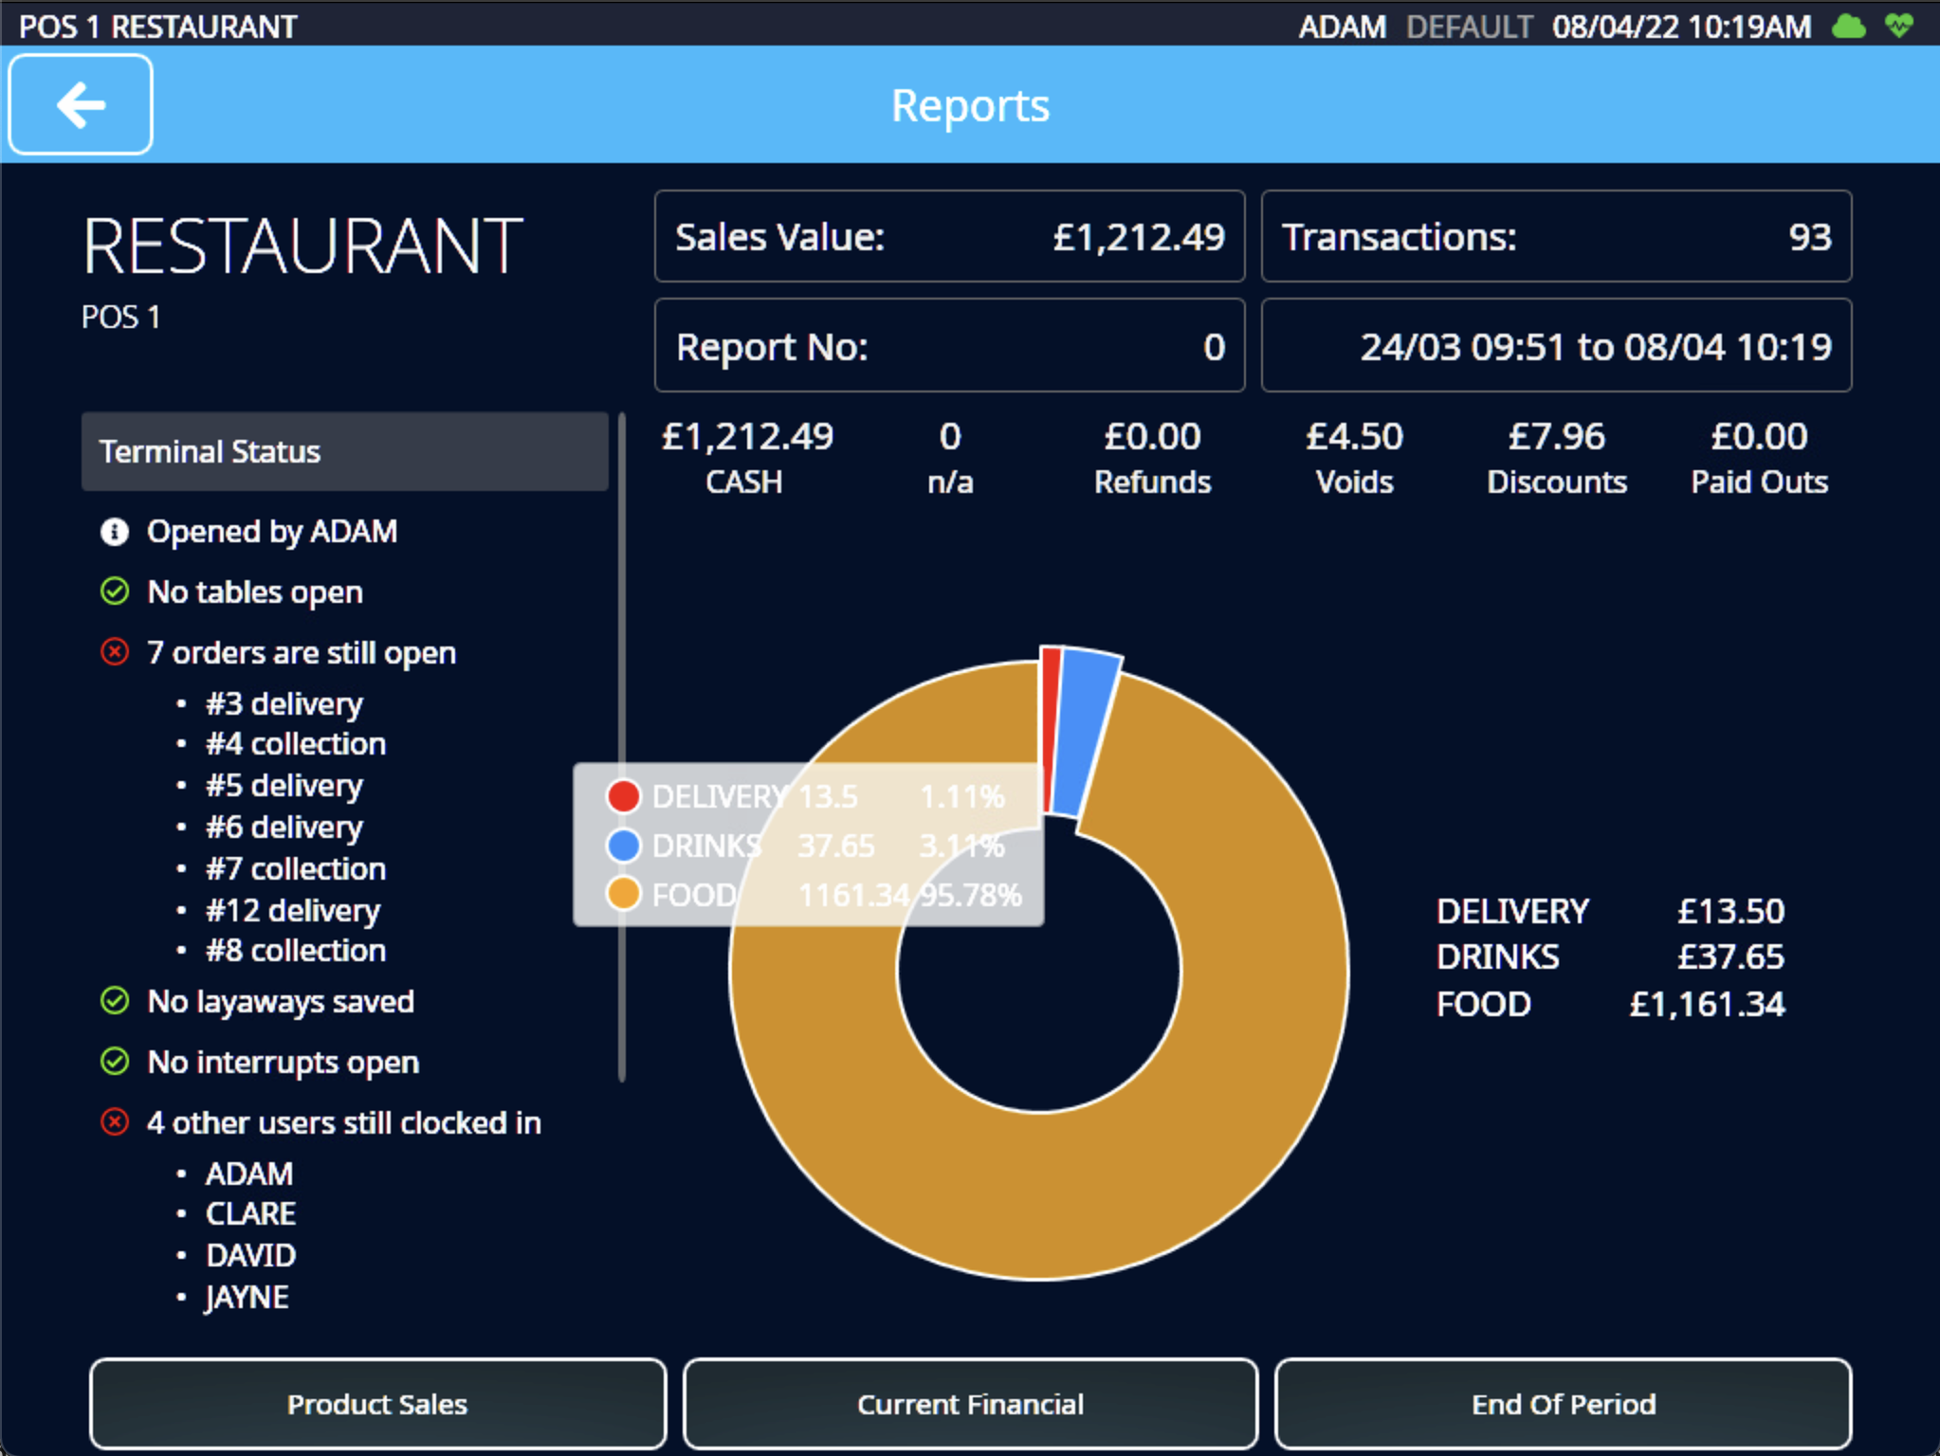Image resolution: width=1940 pixels, height=1456 pixels.
Task: Click the green check for No tables open
Action: point(114,592)
